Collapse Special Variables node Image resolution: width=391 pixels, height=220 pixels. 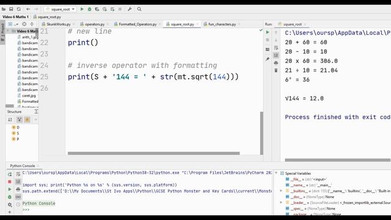tap(276, 173)
